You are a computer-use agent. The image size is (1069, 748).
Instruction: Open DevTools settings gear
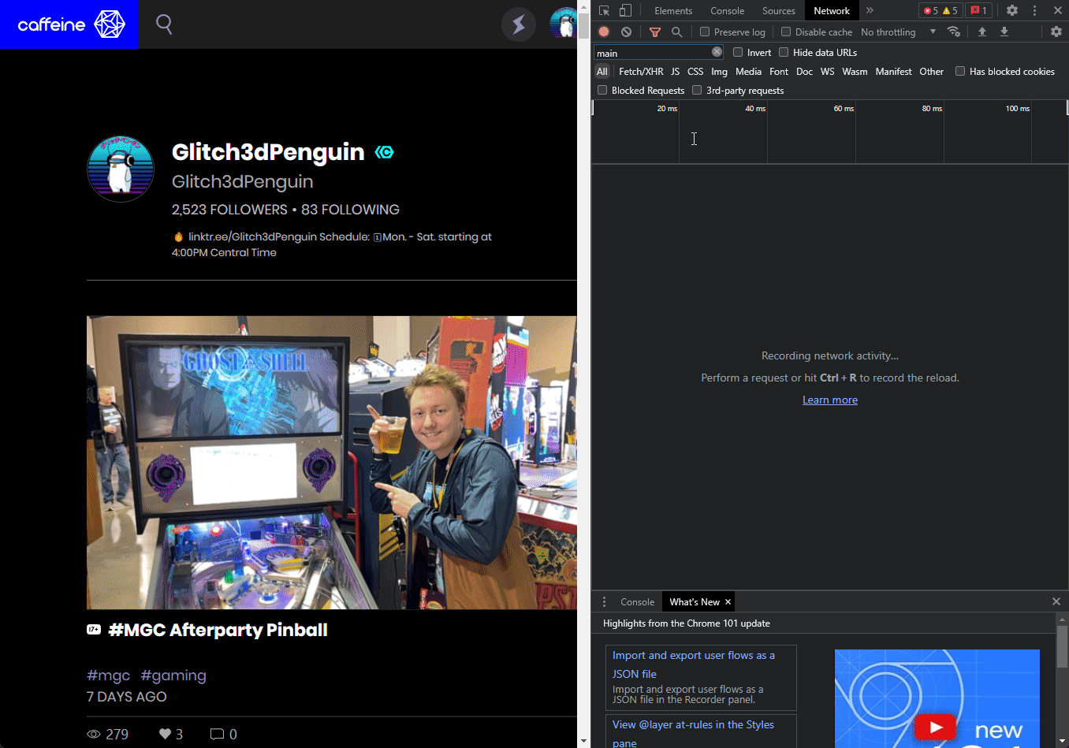pyautogui.click(x=1012, y=10)
